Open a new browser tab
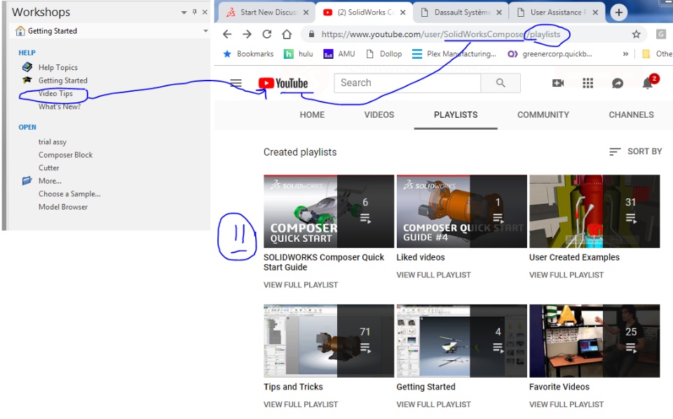Screen dimensions: 673x419 point(618,13)
